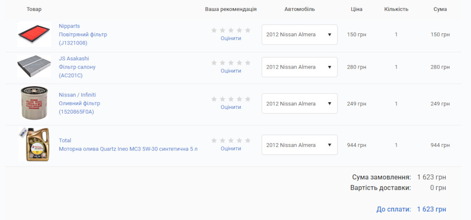Click Оцінити for JS Asakashi filter

[x=231, y=71]
